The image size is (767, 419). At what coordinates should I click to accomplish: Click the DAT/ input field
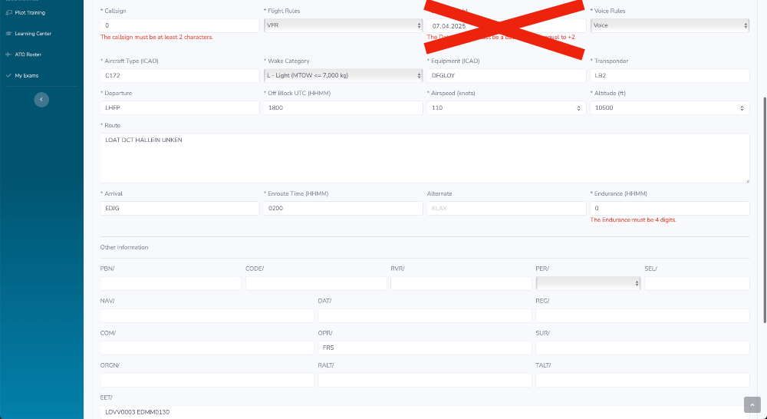coord(425,315)
